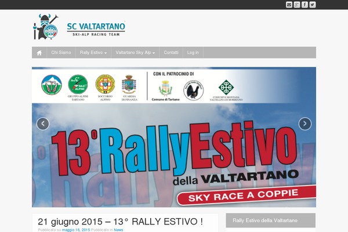
Task: Open the Log in menu item
Action: click(193, 53)
